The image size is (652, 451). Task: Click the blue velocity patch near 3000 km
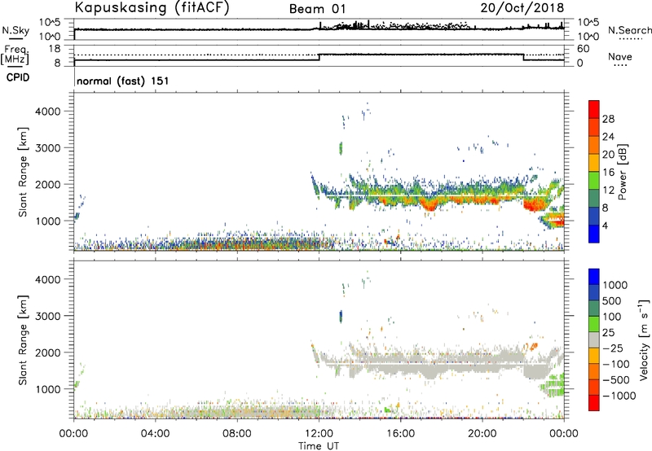click(x=341, y=317)
